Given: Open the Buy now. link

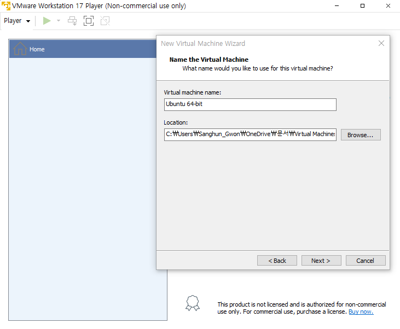Looking at the screenshot, I should [361, 312].
